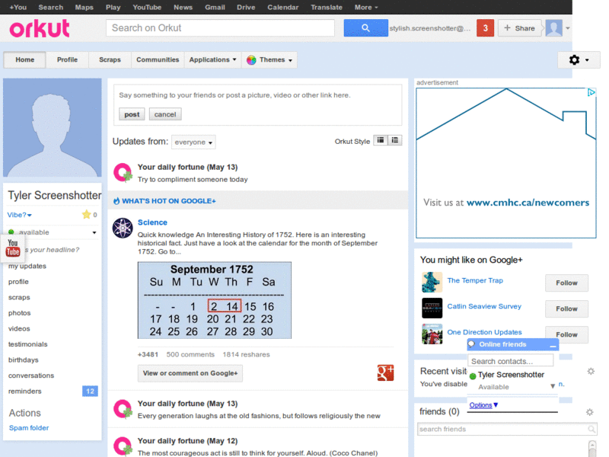The image size is (609, 457).
Task: Expand the Themes dropdown
Action: (269, 60)
